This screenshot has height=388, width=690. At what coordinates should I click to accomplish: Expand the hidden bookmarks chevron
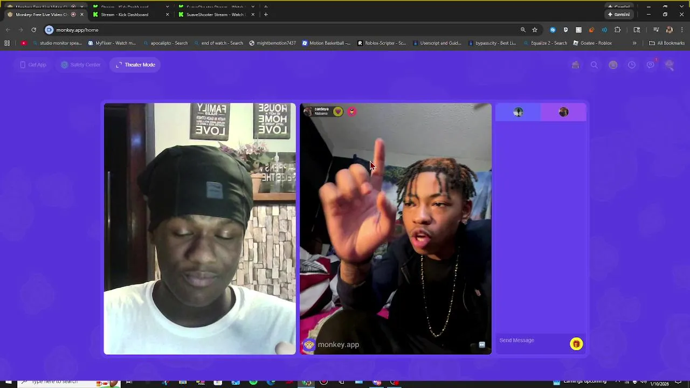634,43
